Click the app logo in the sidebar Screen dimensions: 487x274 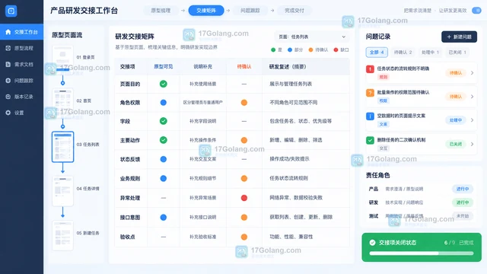tap(11, 11)
